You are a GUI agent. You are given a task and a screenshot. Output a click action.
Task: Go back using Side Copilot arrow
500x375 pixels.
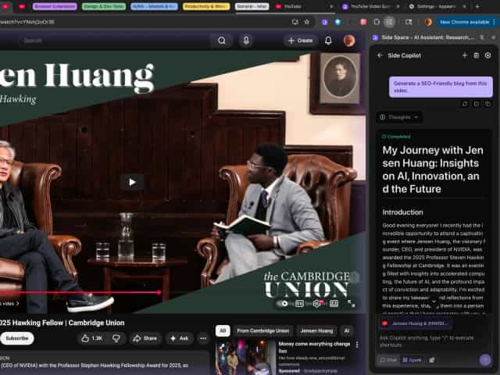(380, 55)
